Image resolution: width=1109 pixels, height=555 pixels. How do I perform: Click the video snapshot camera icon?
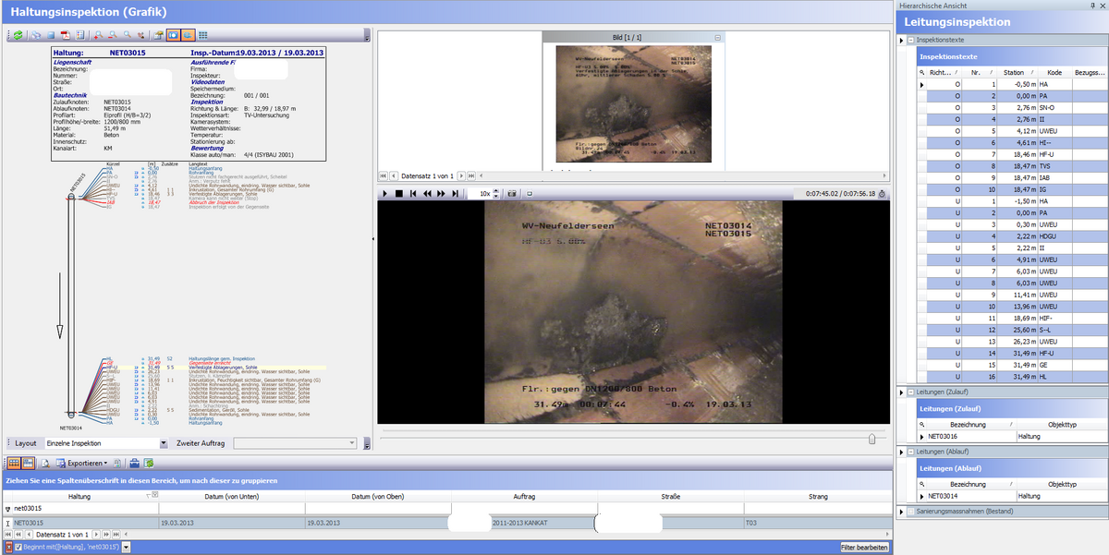(511, 194)
